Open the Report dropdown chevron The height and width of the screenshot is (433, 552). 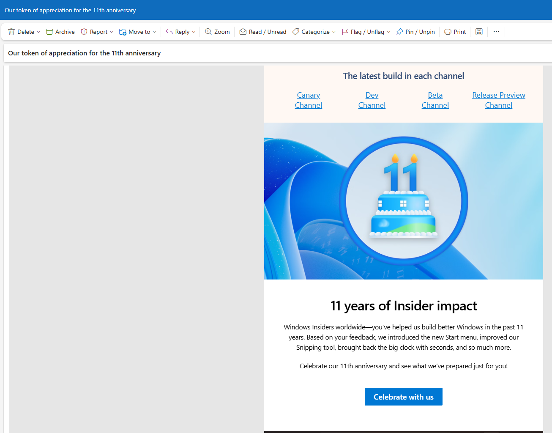tap(112, 32)
